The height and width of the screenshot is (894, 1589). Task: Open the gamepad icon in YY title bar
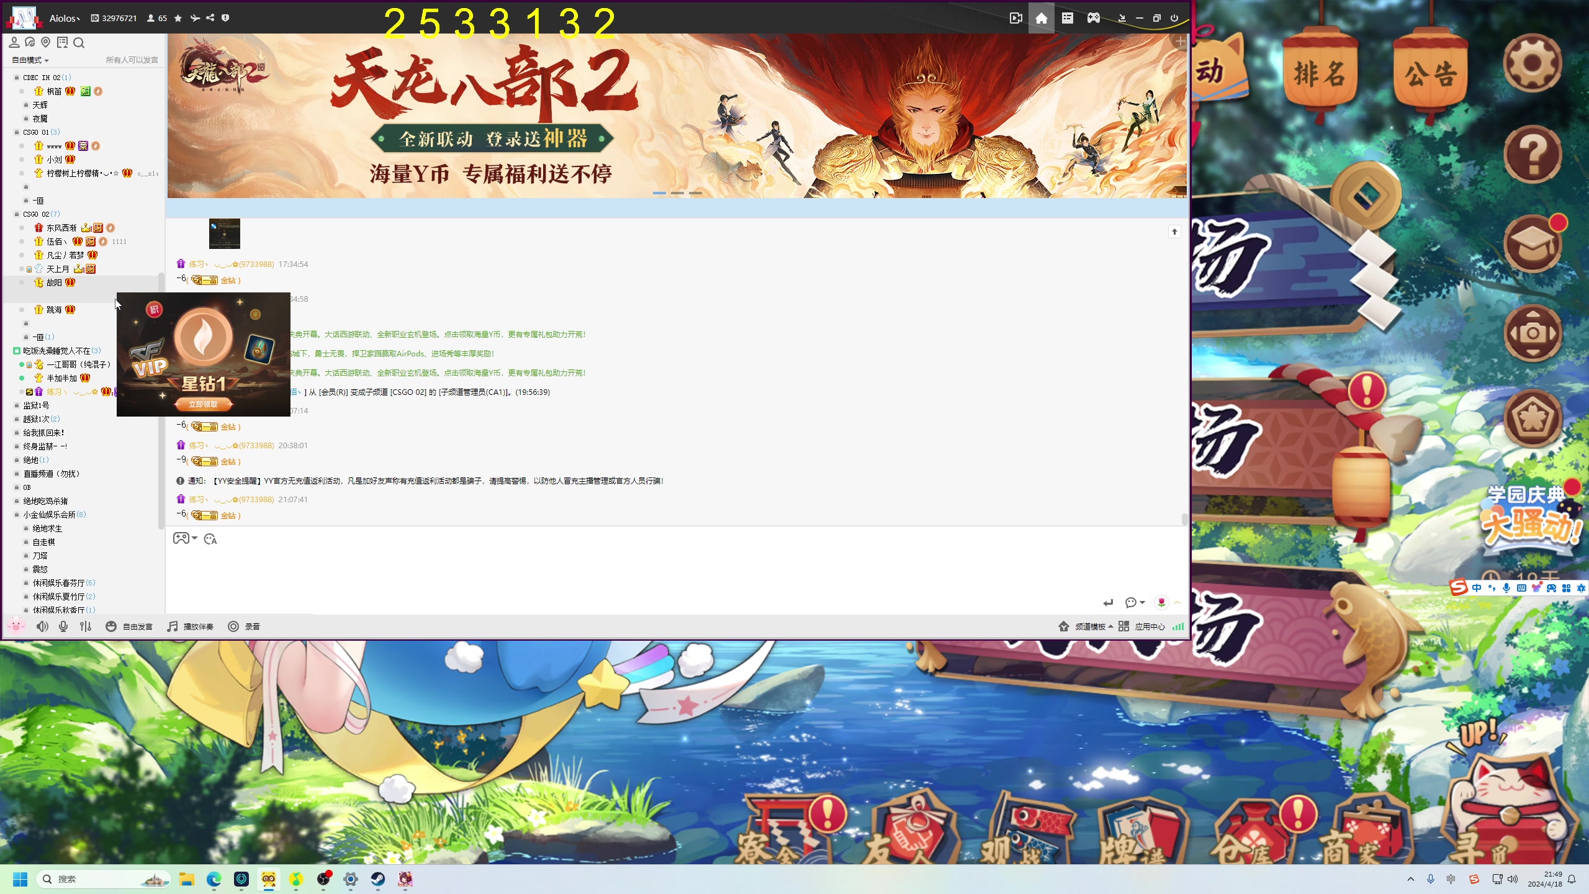click(1094, 18)
